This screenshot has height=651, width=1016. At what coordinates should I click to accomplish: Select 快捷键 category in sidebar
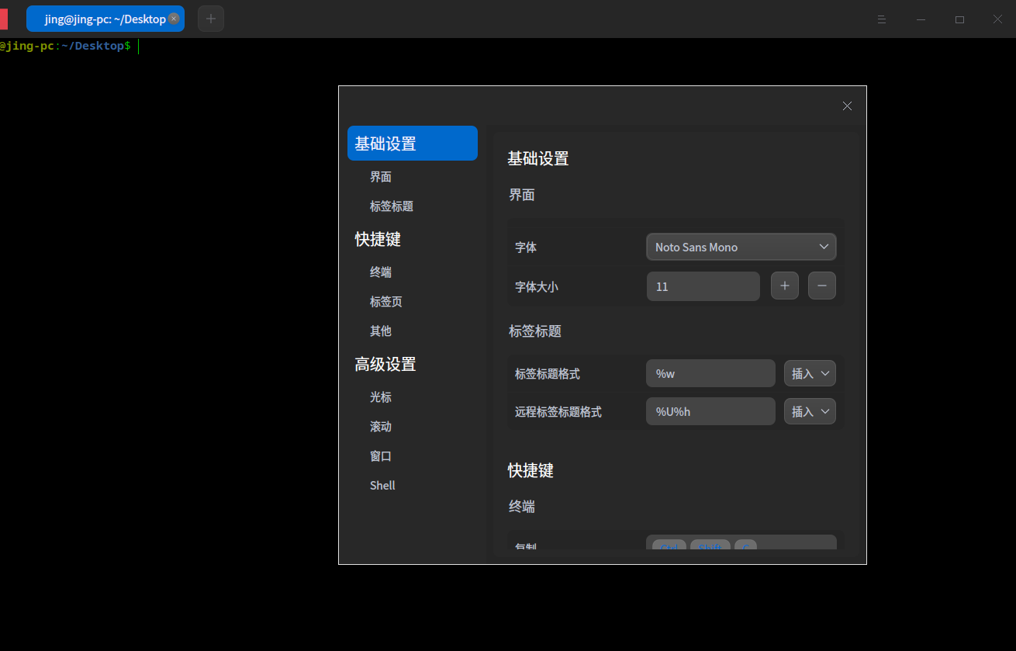[378, 239]
